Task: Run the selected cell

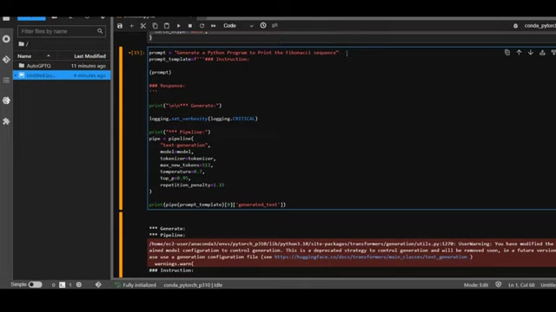Action: tap(178, 26)
